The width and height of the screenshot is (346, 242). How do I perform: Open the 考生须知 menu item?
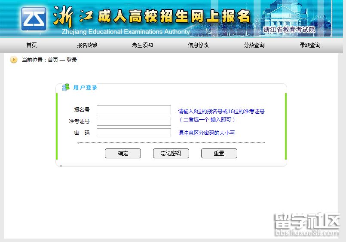tap(142, 45)
